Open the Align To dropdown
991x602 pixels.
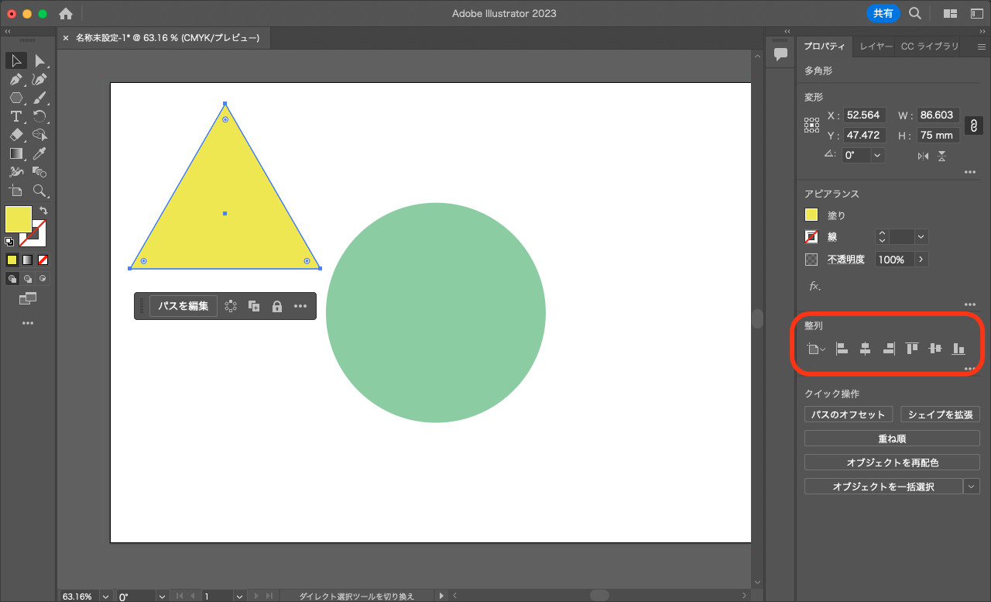coord(816,349)
